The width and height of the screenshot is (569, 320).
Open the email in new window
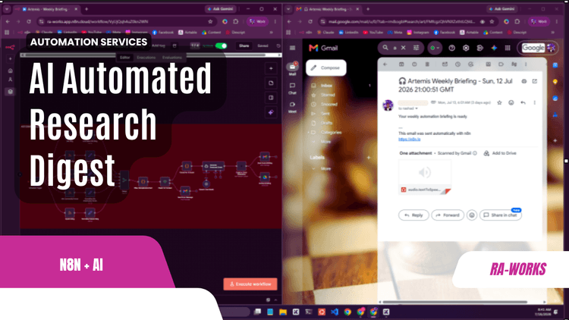pos(535,81)
